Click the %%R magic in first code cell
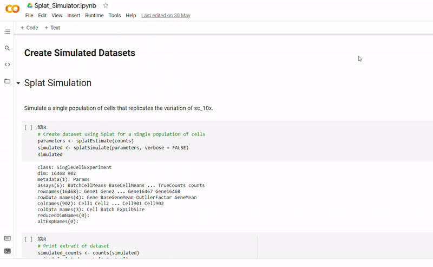Screen dimensions: 433x267 [x=42, y=127]
